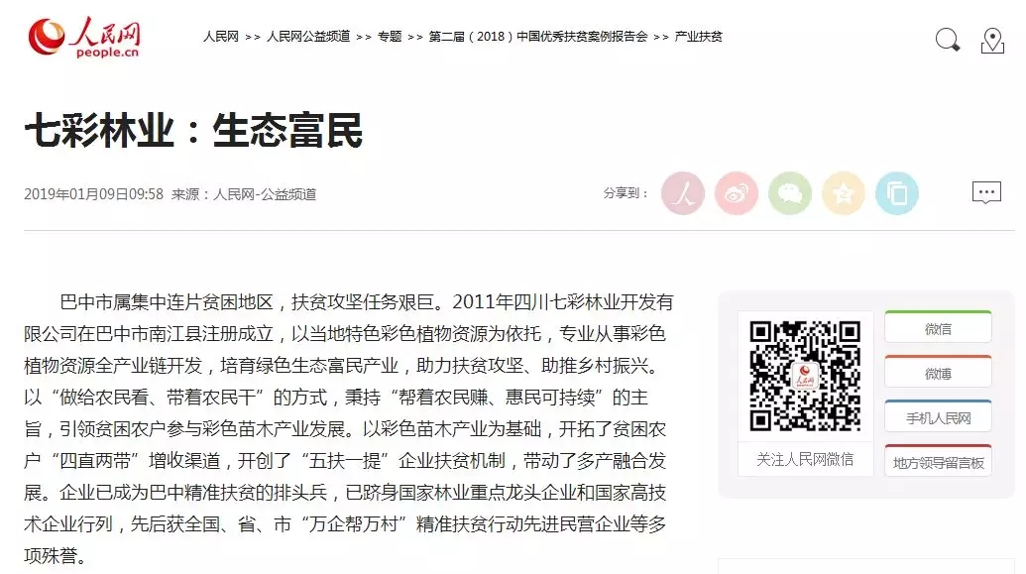Click the blue copy link icon
The height and width of the screenshot is (574, 1026).
tap(896, 193)
